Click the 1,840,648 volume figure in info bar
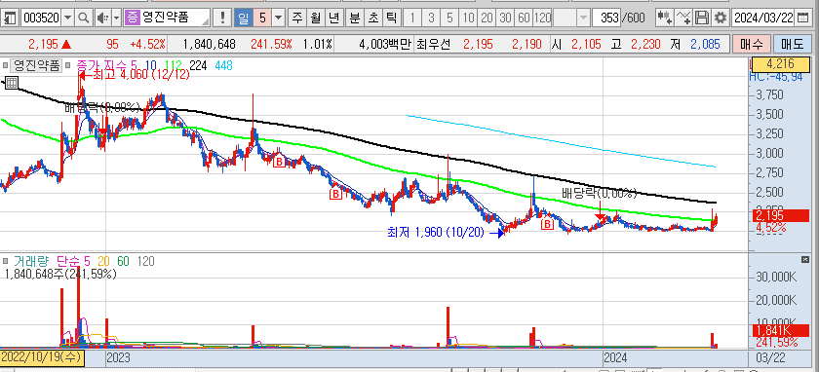819x372 pixels. coord(209,45)
